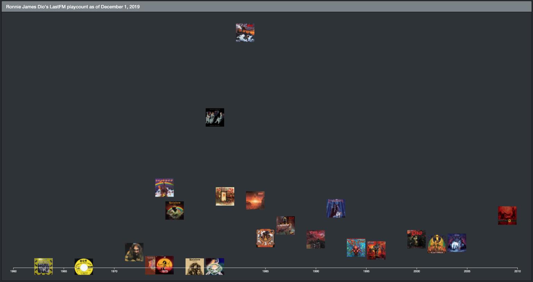Select the orange sun silhouette album cover
This screenshot has height=282, width=533.
[x=164, y=265]
